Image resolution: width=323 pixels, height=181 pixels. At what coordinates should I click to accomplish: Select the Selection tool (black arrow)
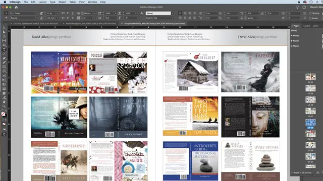tap(4, 28)
